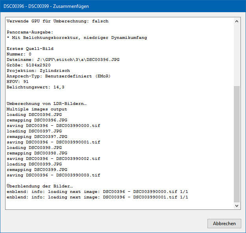
Task: Click the Dateiname path line
Action: tap(63, 60)
